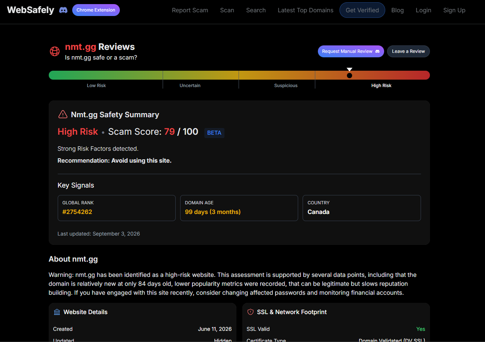
Task: Select the Country Canada card
Action: pos(362,208)
